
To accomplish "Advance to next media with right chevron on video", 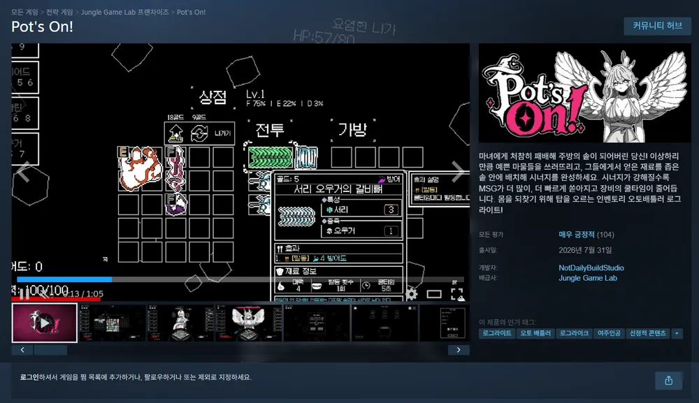I will (x=457, y=172).
